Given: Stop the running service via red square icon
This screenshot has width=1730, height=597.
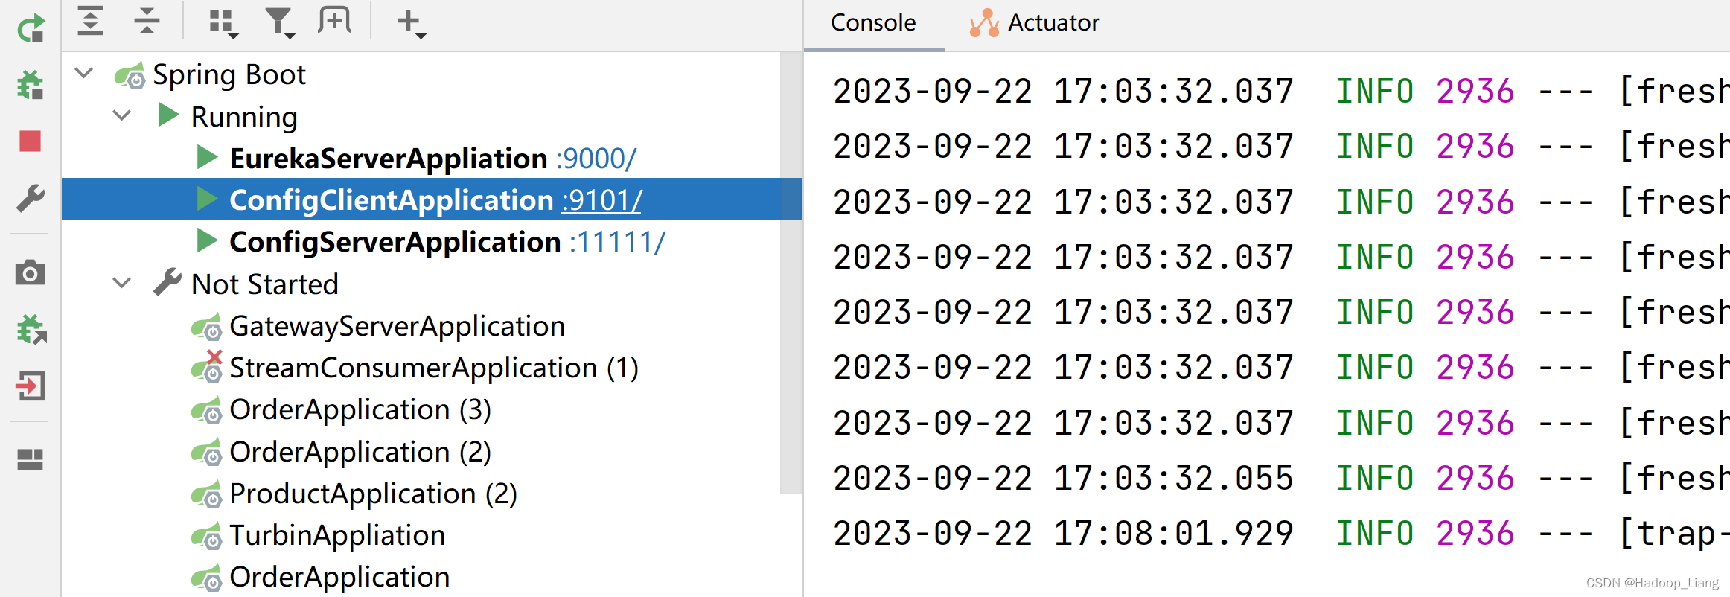Looking at the screenshot, I should [30, 141].
